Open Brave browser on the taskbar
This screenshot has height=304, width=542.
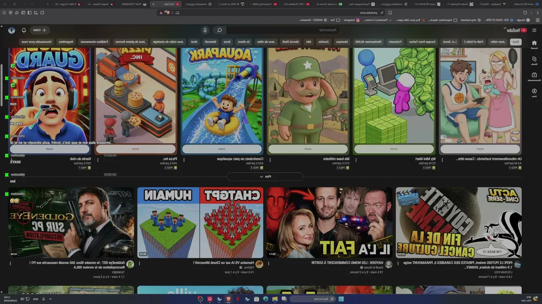[x=228, y=299]
